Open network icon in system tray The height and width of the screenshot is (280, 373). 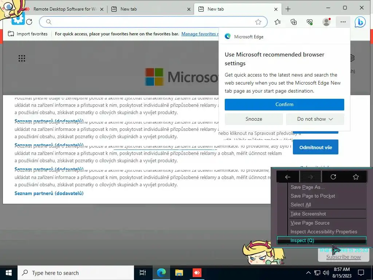coord(317,273)
